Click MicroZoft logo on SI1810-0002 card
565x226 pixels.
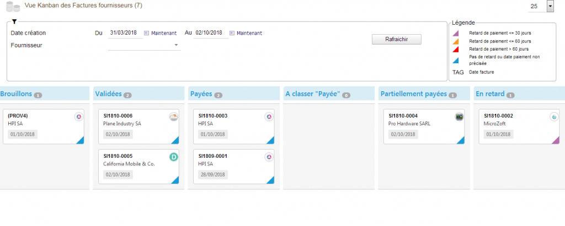(554, 117)
